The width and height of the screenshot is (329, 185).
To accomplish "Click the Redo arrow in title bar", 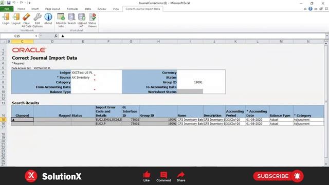I will pos(22,3).
